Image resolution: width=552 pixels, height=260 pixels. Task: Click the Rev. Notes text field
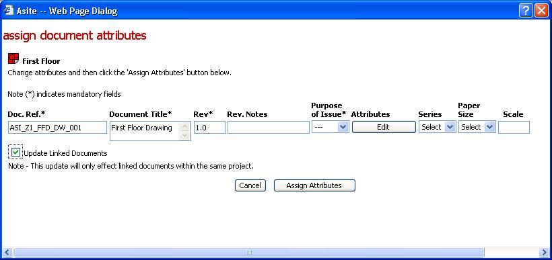(269, 128)
